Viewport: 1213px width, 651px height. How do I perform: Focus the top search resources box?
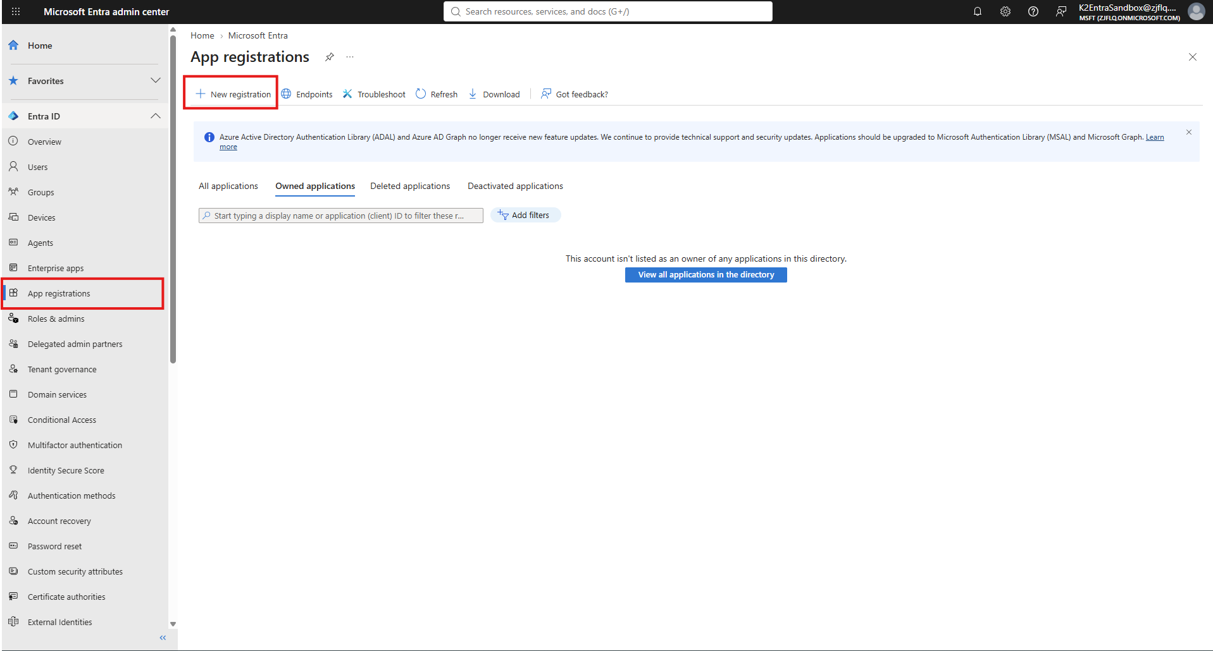[608, 11]
